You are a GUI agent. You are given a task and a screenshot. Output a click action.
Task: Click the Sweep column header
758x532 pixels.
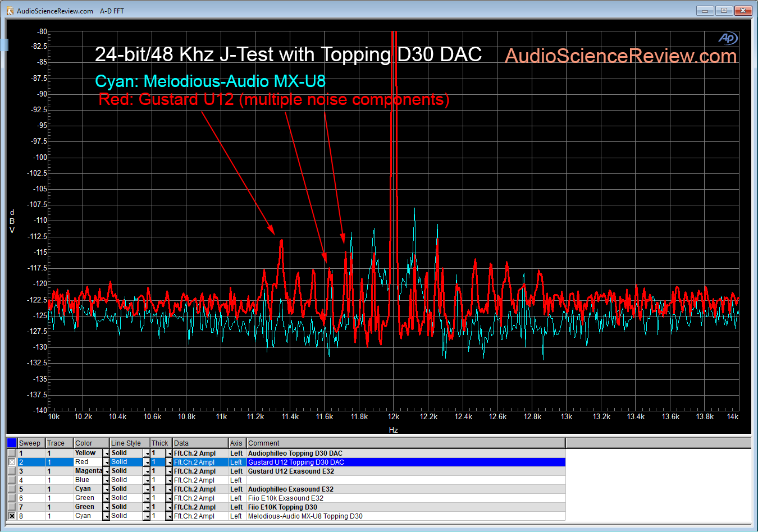tap(31, 443)
